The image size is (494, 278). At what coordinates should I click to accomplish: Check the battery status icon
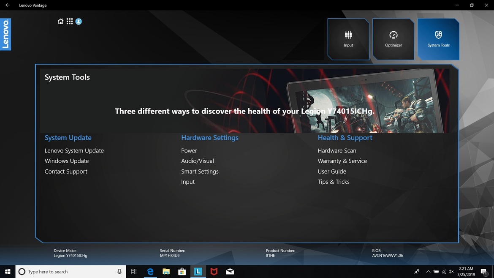pos(436,271)
